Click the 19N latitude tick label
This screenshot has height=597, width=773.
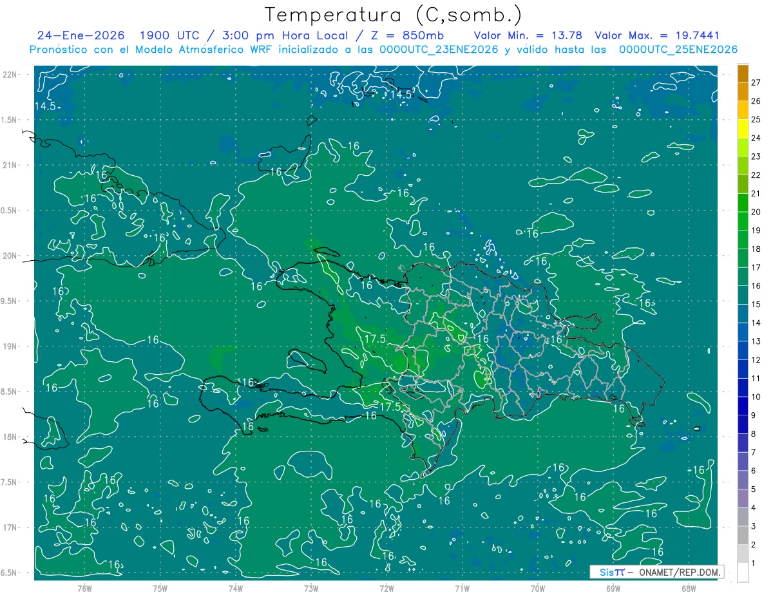11,346
